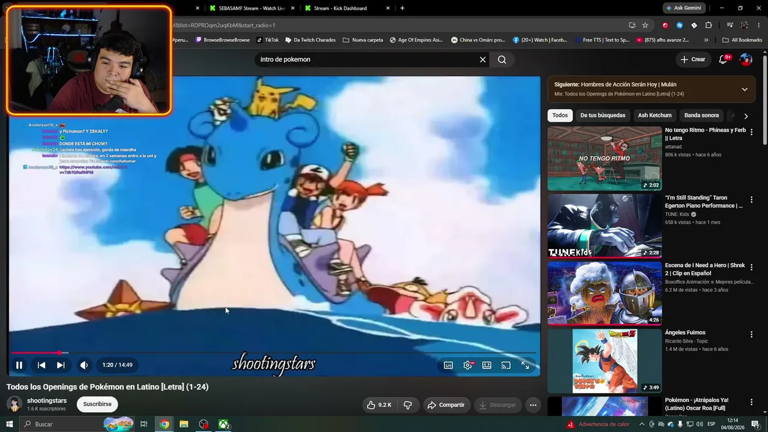This screenshot has height=432, width=768.
Task: Open the Windows Start menu
Action: (x=9, y=424)
